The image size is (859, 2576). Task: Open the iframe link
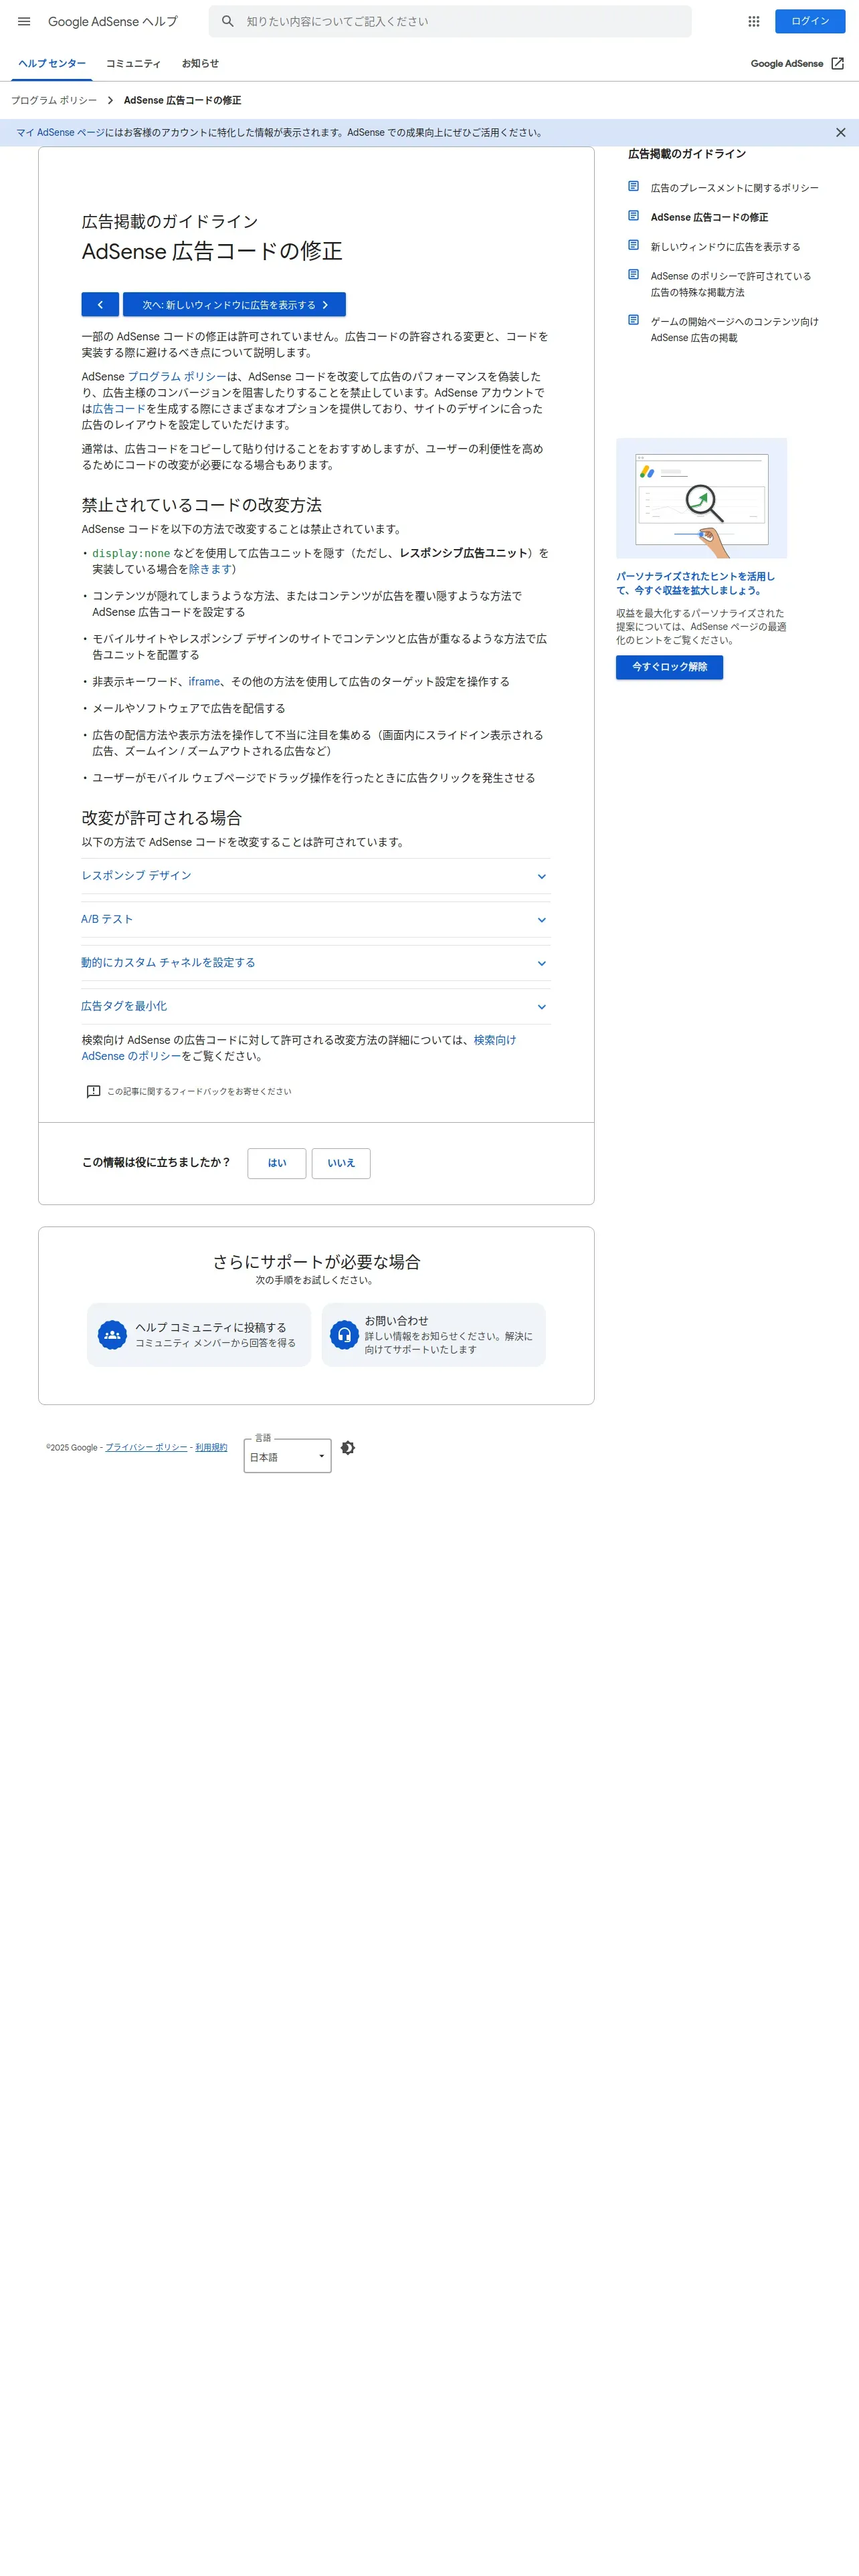(x=204, y=682)
